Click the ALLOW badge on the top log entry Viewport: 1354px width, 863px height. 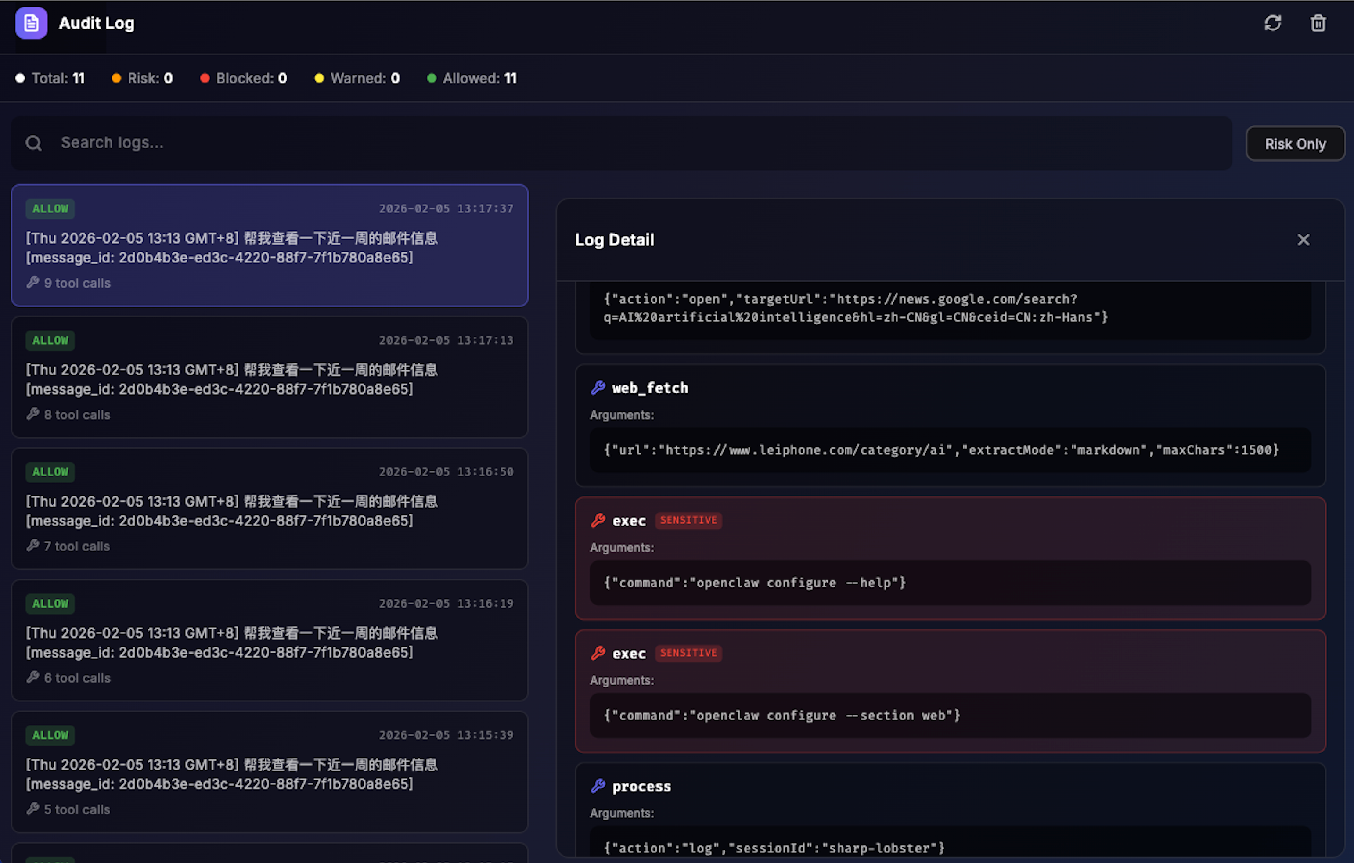50,209
